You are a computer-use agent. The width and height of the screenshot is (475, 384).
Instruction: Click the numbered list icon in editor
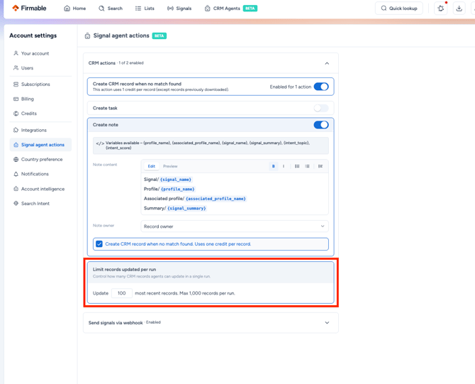click(307, 166)
